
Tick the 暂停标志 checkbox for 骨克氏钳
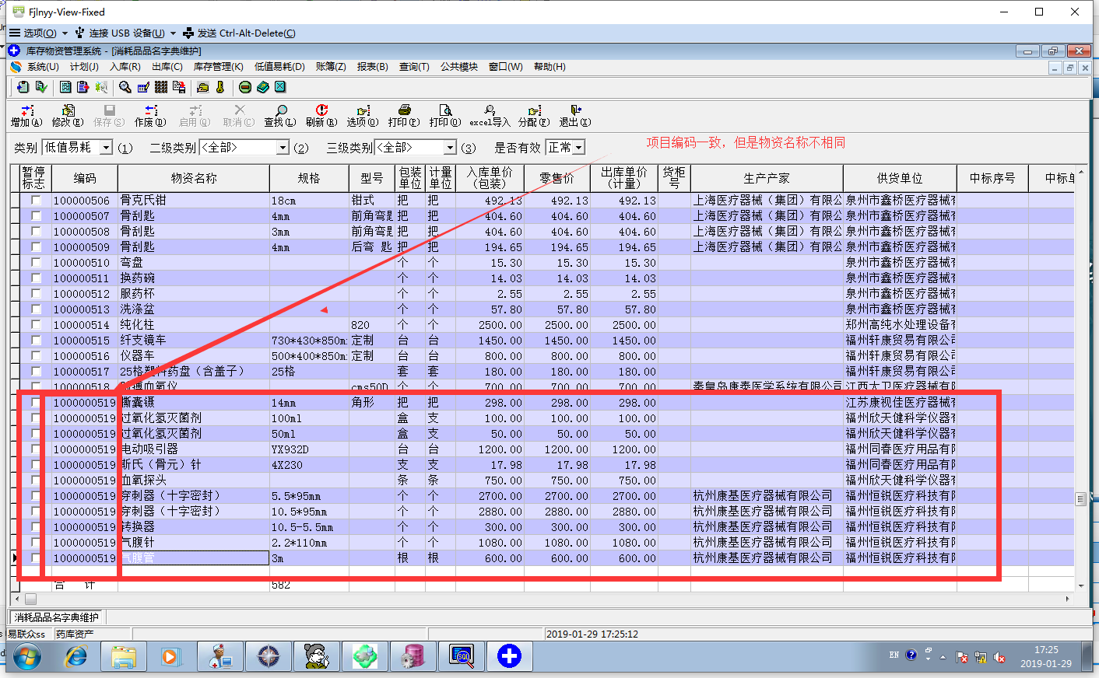point(36,201)
